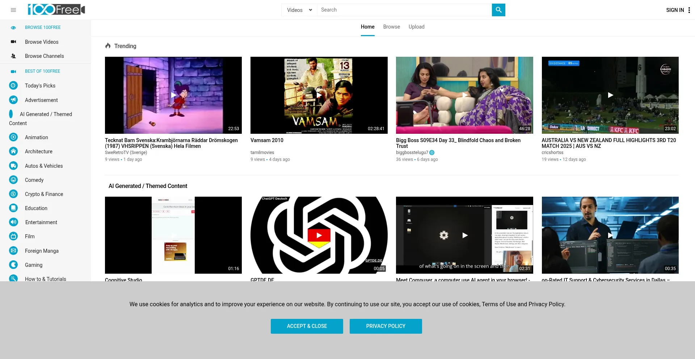
Task: Play the Vamsam 2010 video
Action: point(319,95)
